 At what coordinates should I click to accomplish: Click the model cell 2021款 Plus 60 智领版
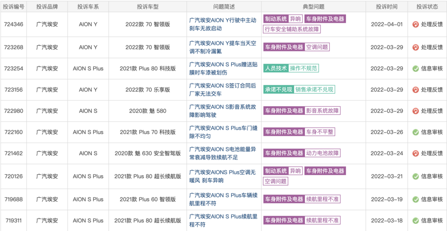[x=148, y=199]
